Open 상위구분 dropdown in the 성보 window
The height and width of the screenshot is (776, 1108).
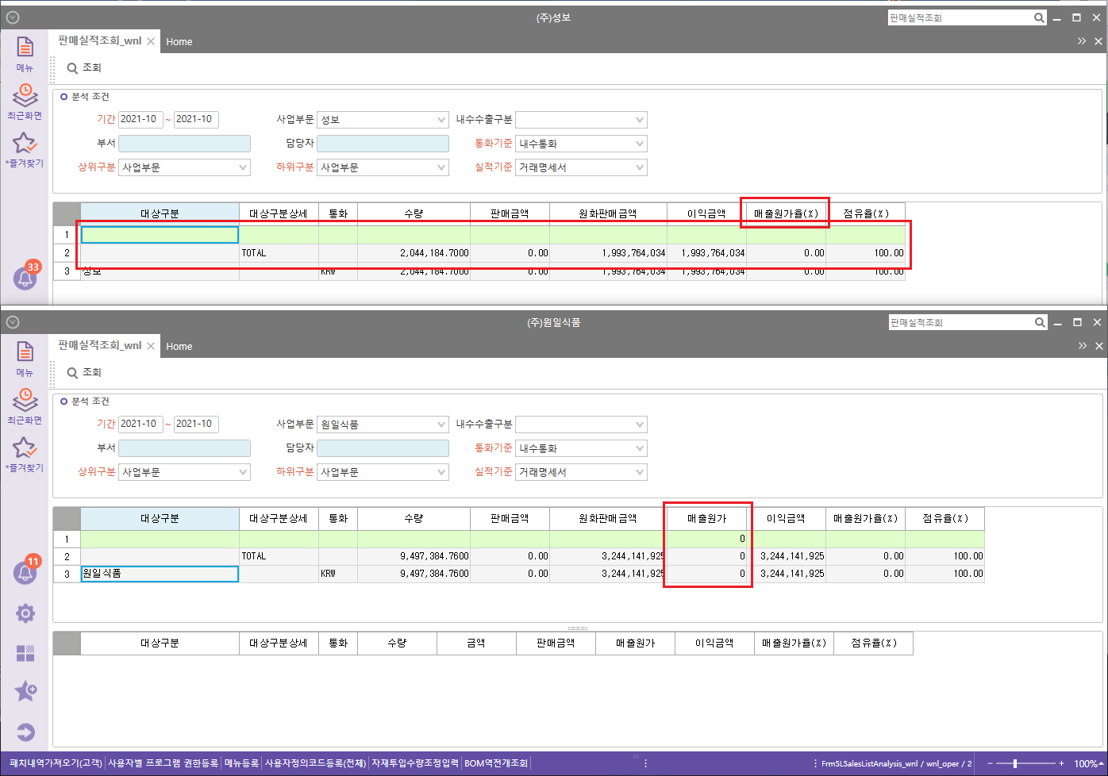184,167
